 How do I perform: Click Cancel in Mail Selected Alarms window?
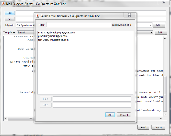point(158,127)
